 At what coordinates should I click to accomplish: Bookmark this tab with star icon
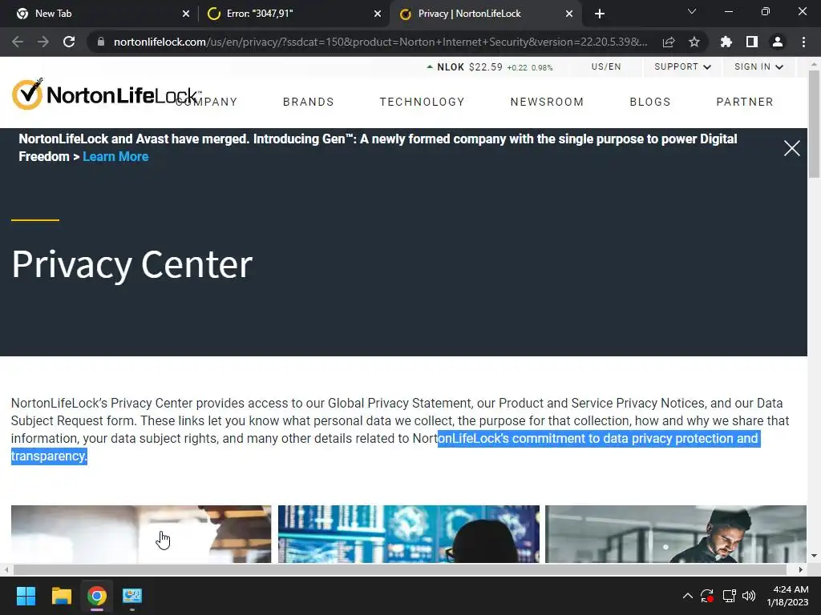click(x=694, y=42)
